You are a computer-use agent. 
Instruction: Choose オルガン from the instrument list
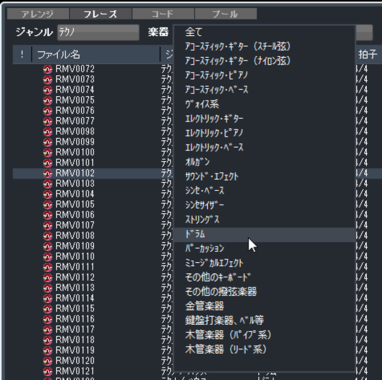[265, 162]
